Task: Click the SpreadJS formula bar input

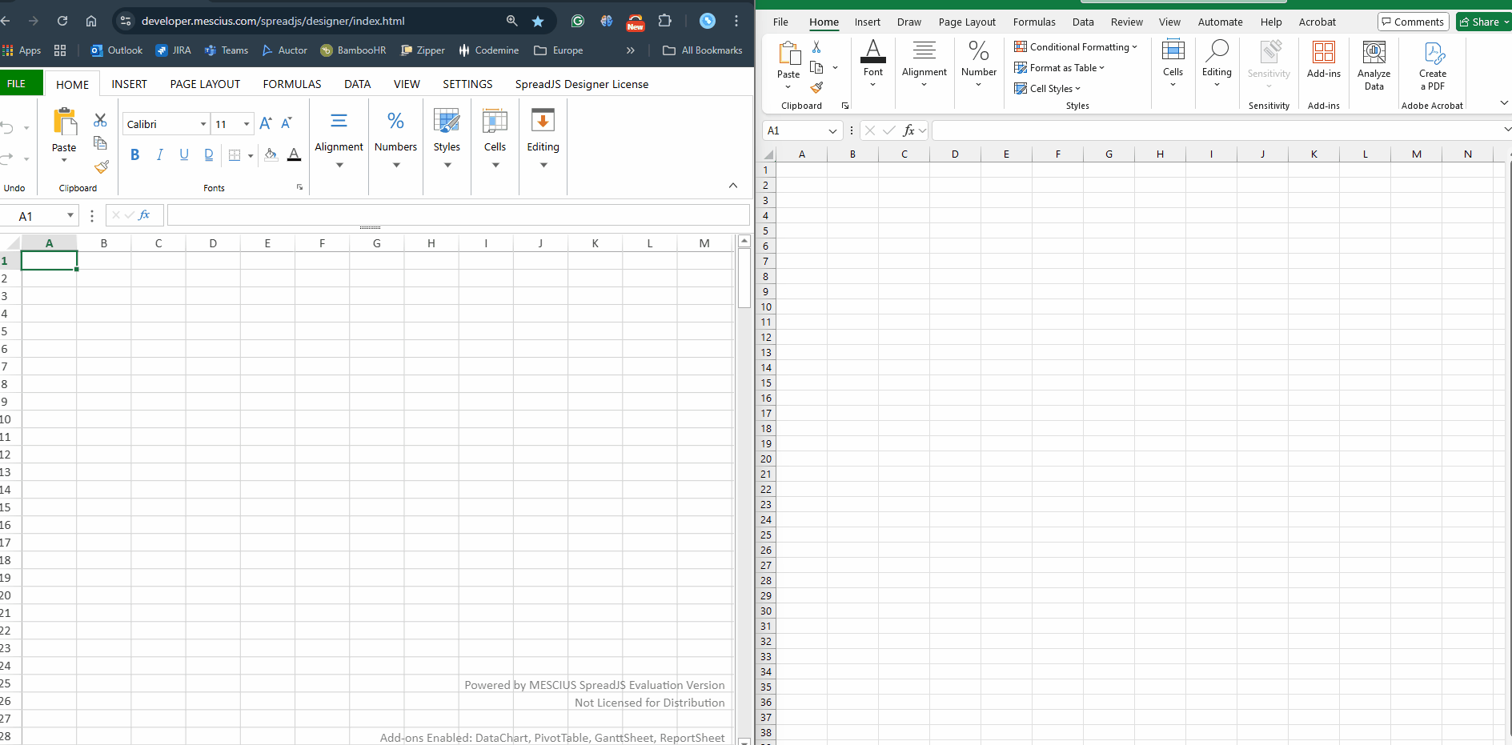Action: 458,215
